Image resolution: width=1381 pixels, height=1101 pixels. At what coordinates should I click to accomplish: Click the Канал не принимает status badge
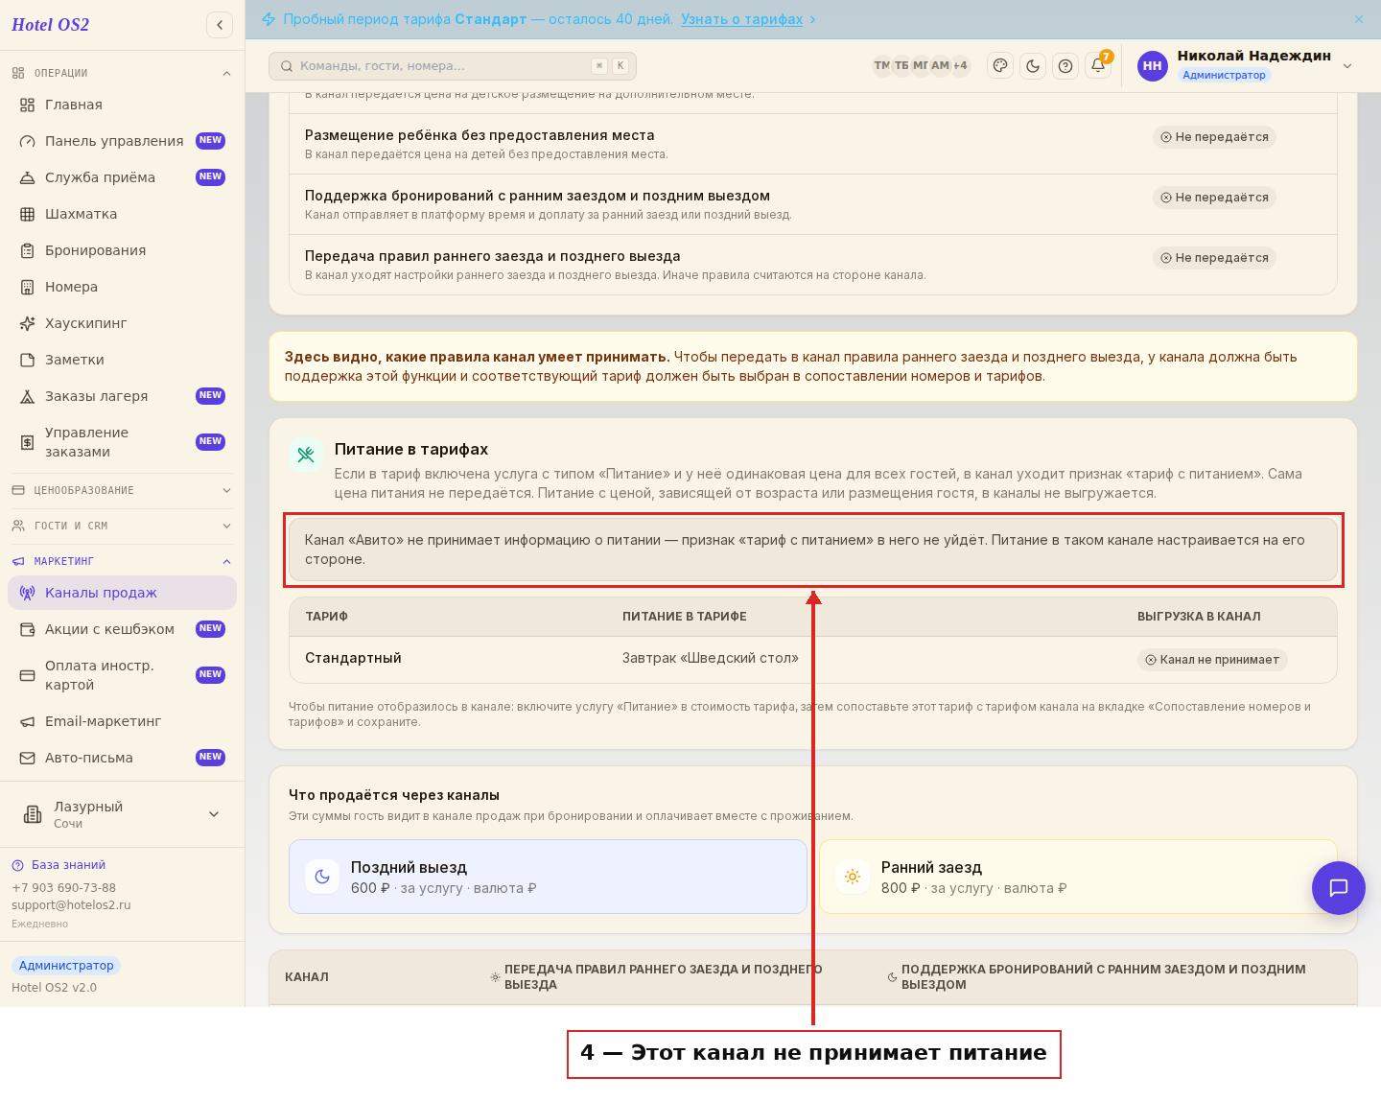coord(1212,660)
